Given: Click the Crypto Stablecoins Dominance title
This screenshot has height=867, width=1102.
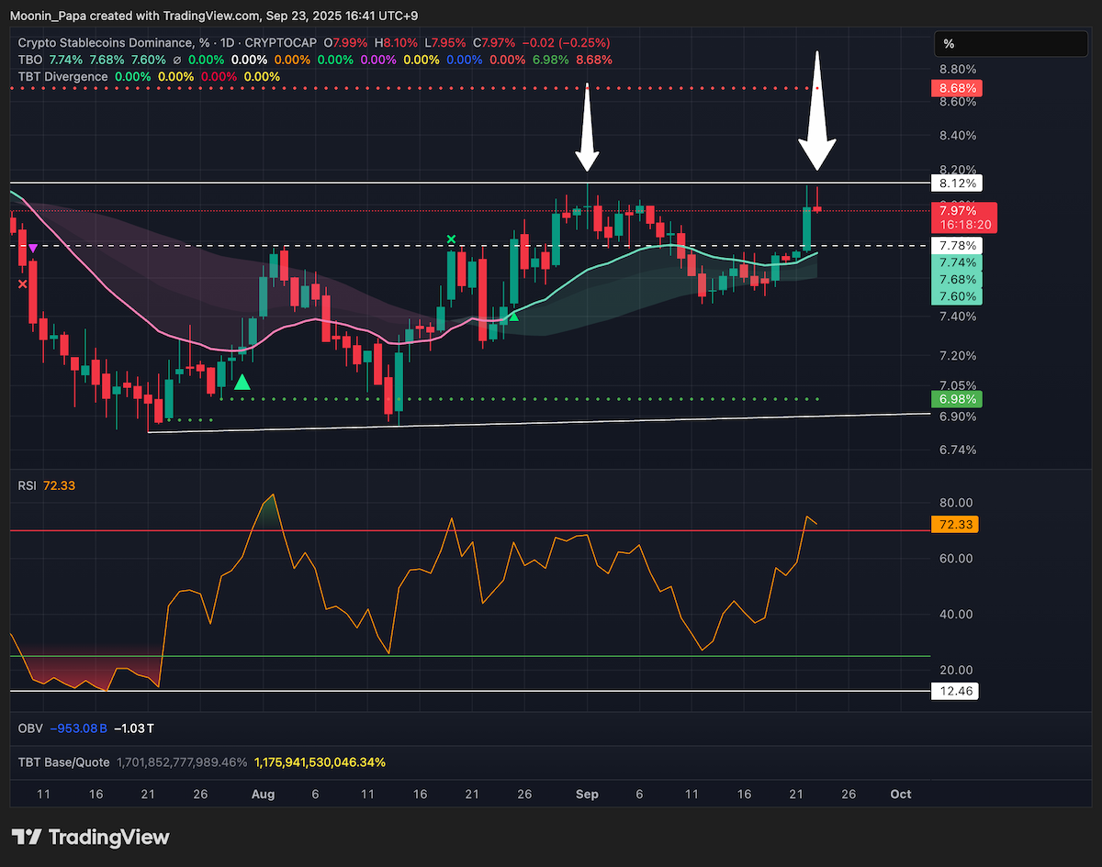Looking at the screenshot, I should click(107, 43).
